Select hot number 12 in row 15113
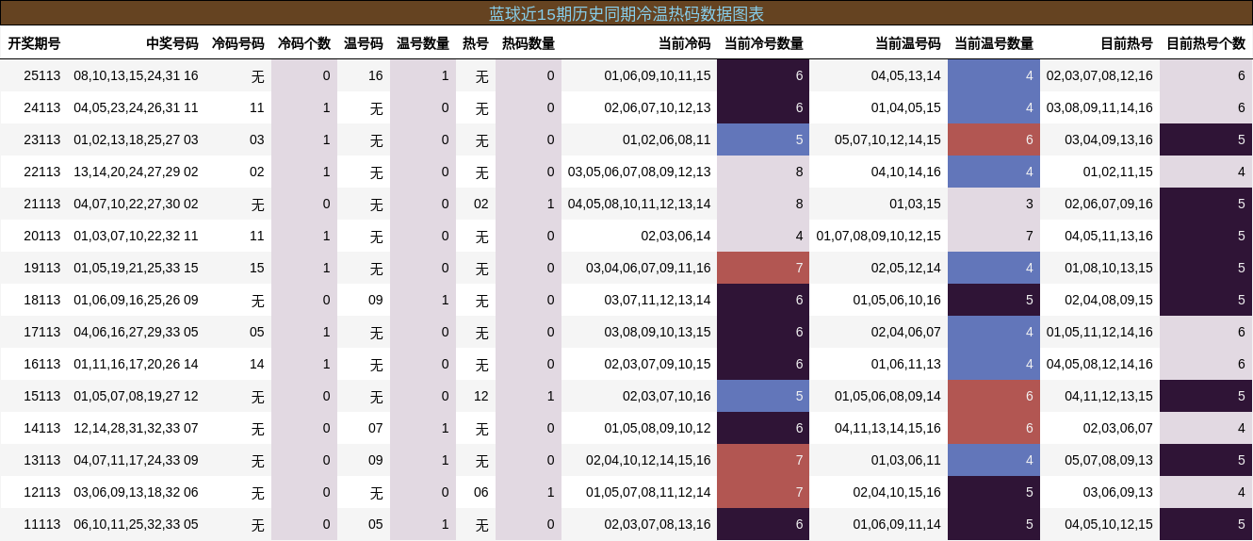The image size is (1253, 541). (481, 396)
